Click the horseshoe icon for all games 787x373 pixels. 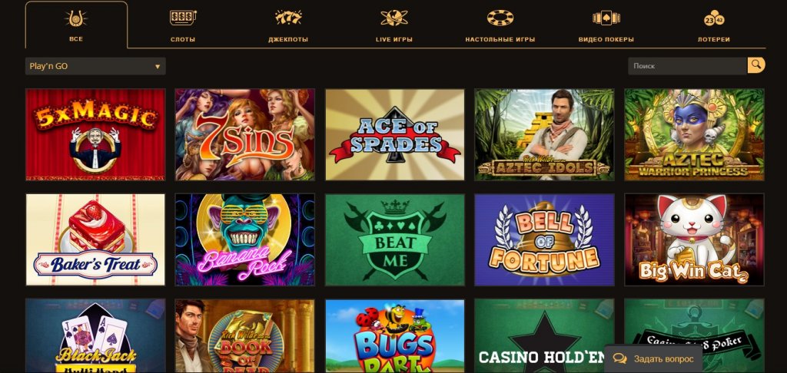click(76, 18)
